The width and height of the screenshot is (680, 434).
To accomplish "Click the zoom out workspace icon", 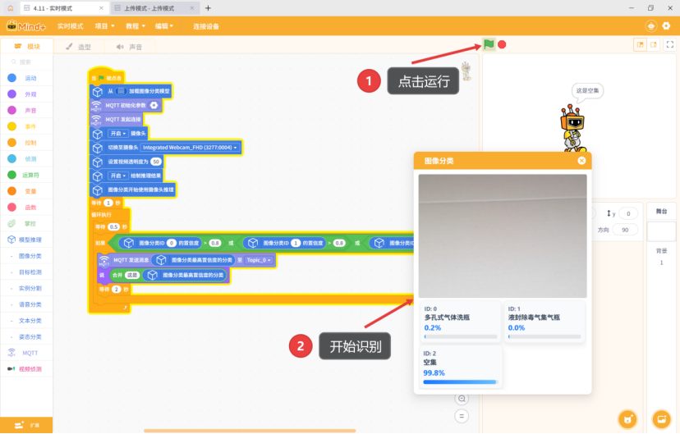I will pyautogui.click(x=462, y=399).
